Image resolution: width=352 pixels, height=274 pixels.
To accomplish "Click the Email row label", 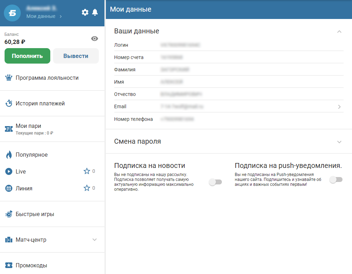I will coord(120,106).
